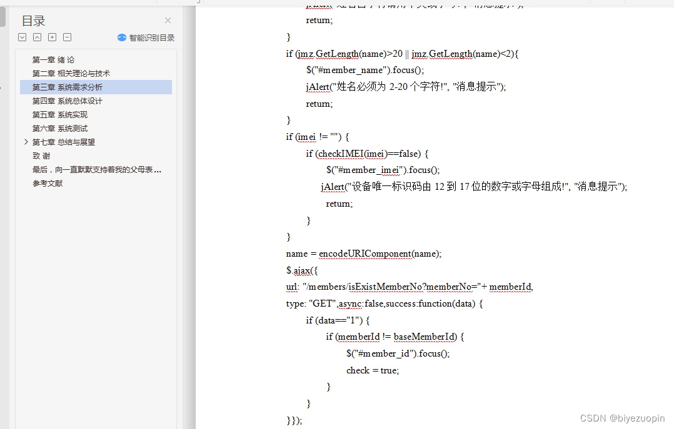The height and width of the screenshot is (429, 674).
Task: Click the 目录 panel title
Action: (33, 21)
